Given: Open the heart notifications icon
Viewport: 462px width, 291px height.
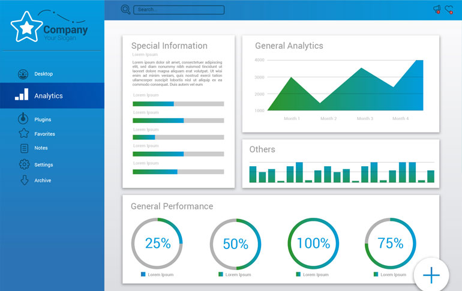Looking at the screenshot, I should (449, 9).
